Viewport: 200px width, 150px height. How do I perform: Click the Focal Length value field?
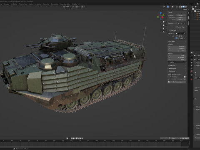[180, 15]
